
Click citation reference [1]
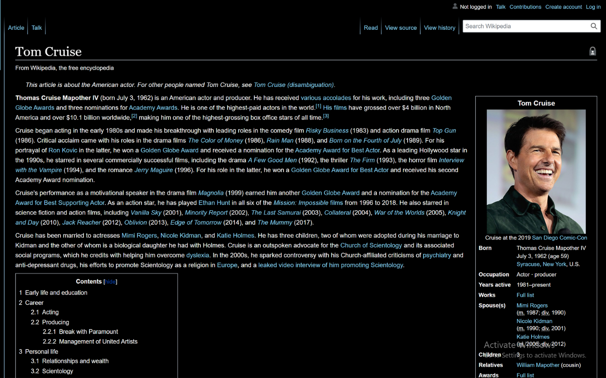319,106
